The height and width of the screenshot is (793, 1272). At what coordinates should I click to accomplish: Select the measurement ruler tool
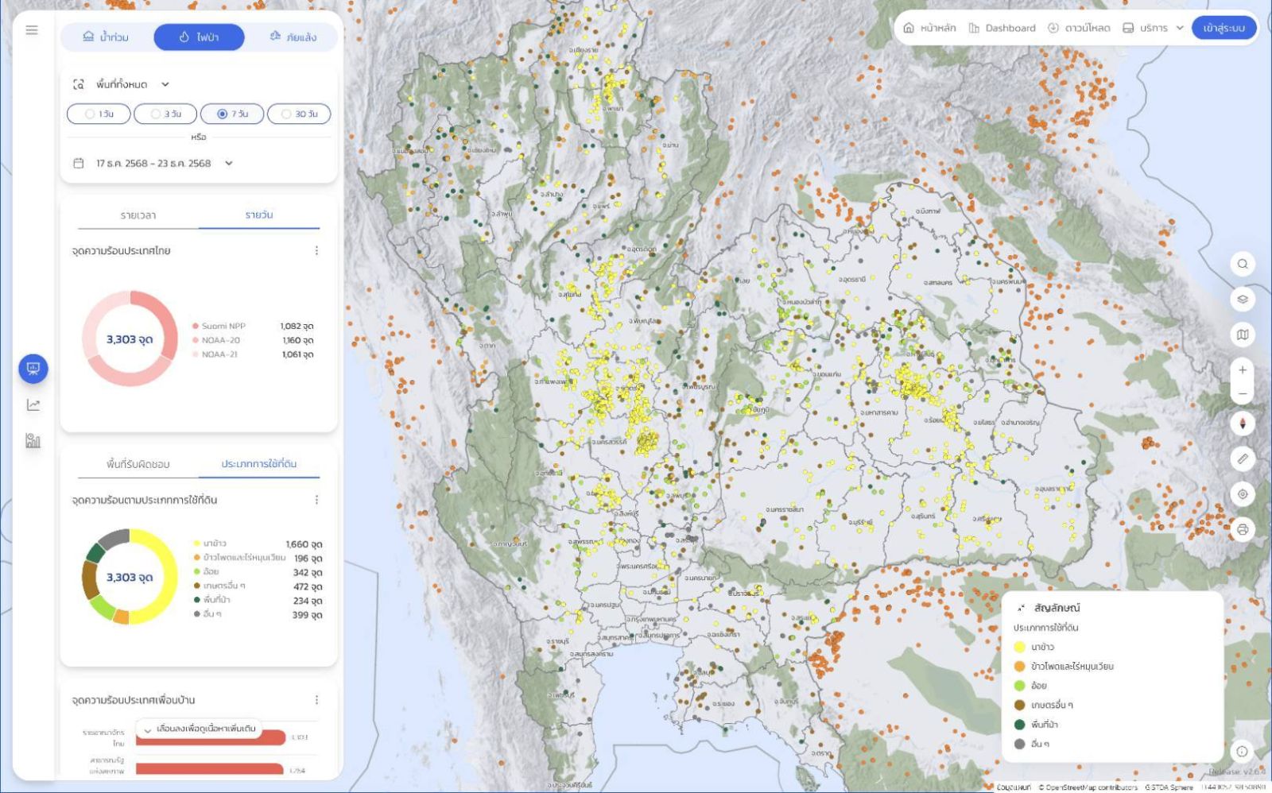(x=1243, y=458)
